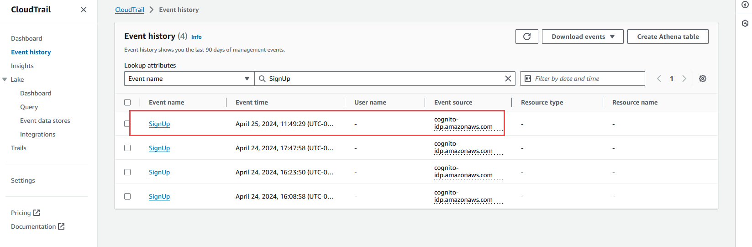752x247 pixels.
Task: Click the search magnifier icon
Action: coord(262,79)
